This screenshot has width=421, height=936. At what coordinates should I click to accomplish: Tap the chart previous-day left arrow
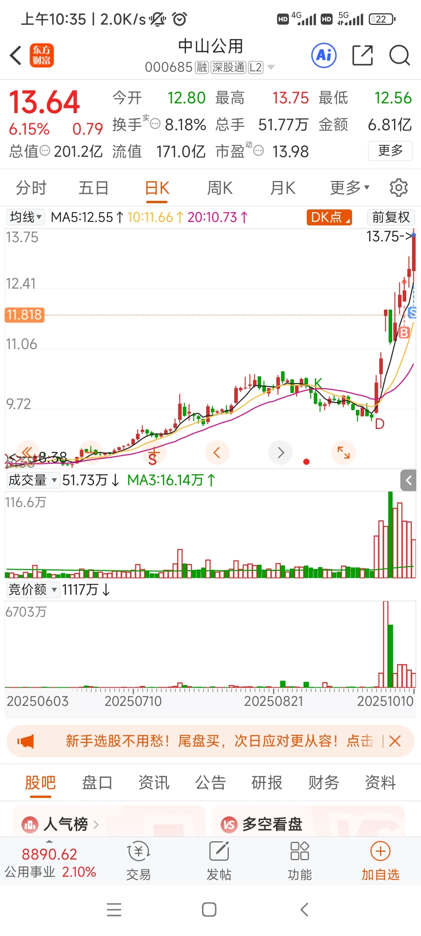click(x=217, y=452)
